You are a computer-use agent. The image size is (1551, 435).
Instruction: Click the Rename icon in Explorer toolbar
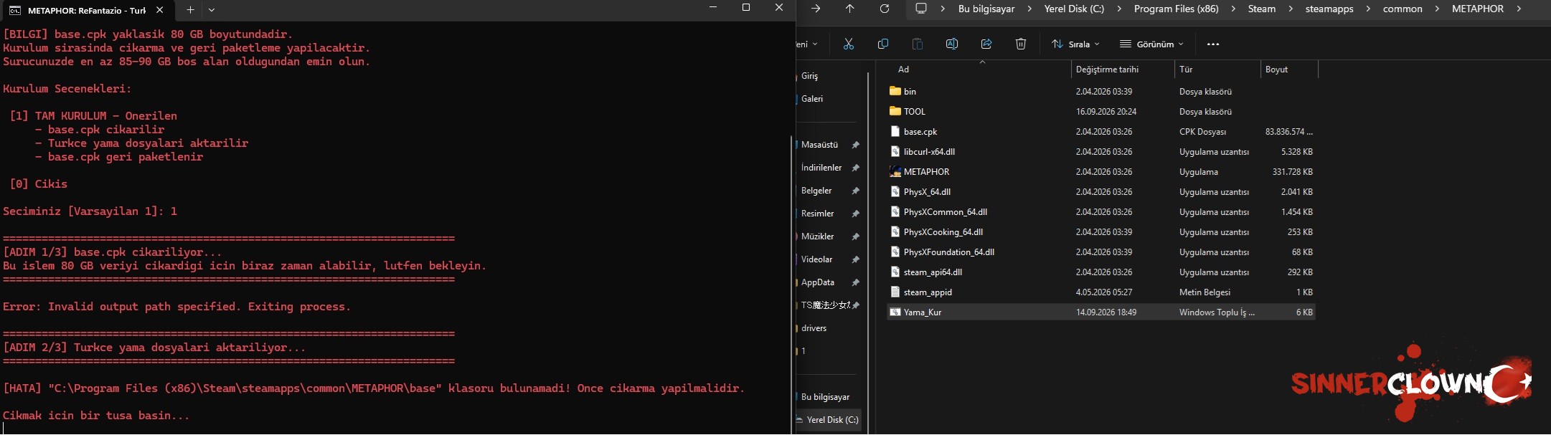[952, 44]
